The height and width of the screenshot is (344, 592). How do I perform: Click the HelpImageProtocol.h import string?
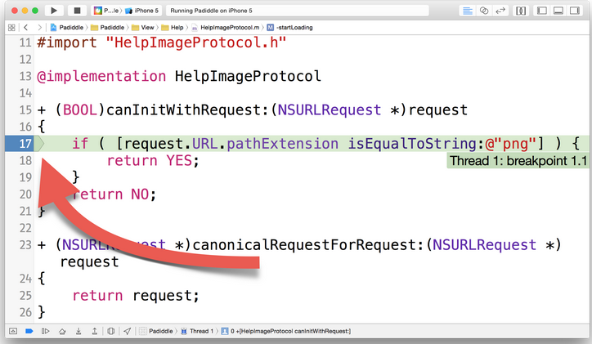coord(195,42)
